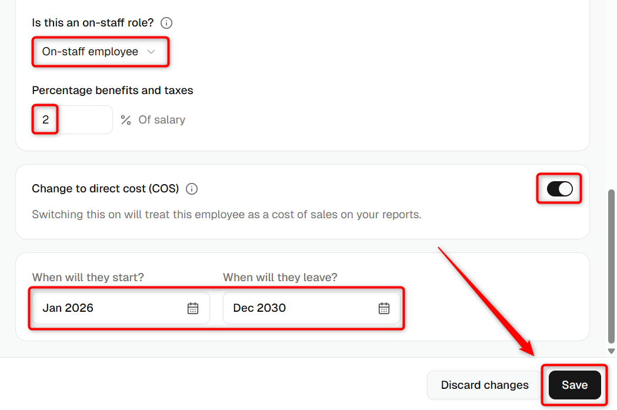Click the Change to direct cost (COS) heading
617x410 pixels.
(x=105, y=189)
